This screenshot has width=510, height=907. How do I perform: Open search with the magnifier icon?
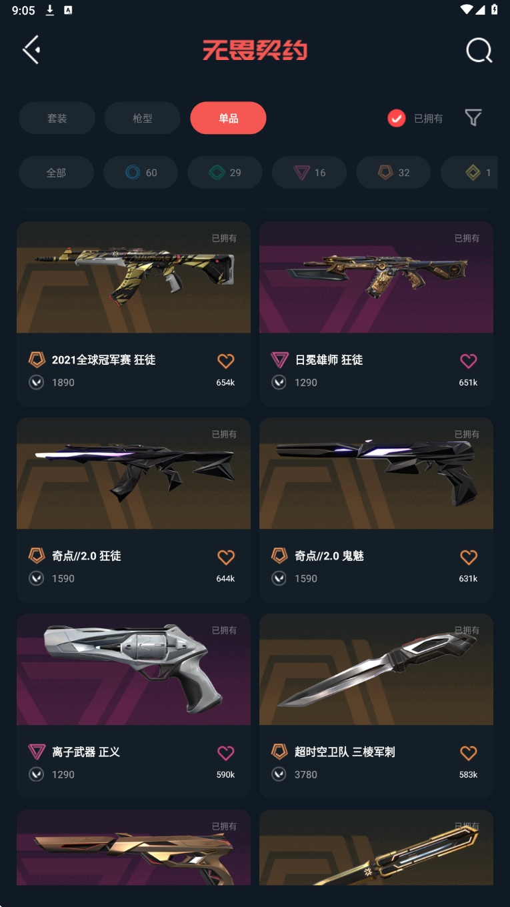click(x=479, y=50)
